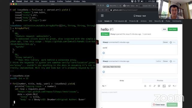This screenshot has width=192, height=108.
Task: Go forward in the browser
Action: click(103, 10)
